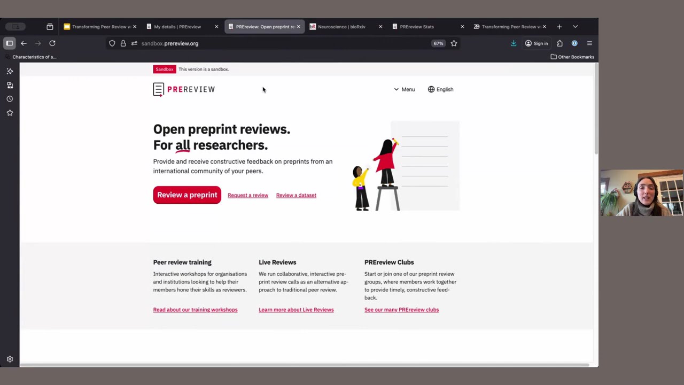Bookmark this page with the star icon

pyautogui.click(x=454, y=43)
